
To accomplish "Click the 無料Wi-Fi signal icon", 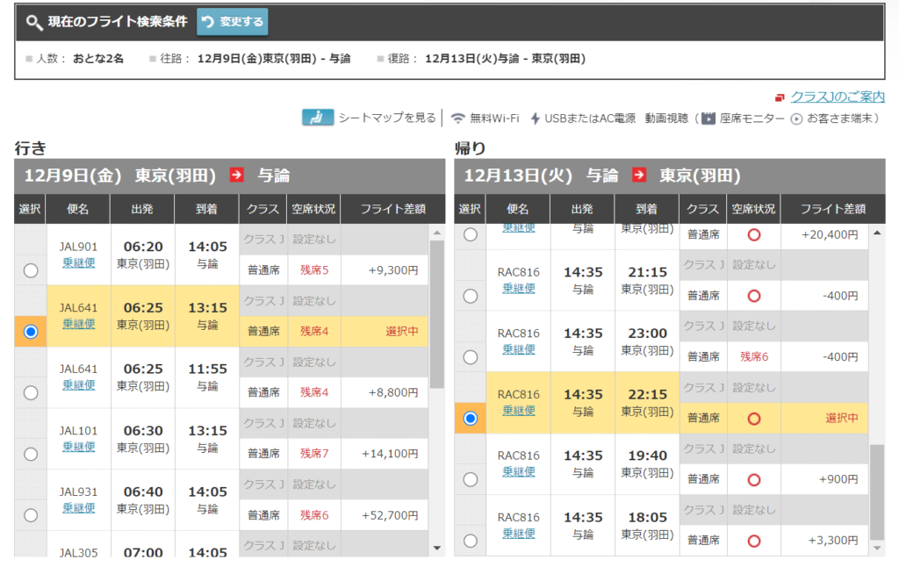I will (x=457, y=118).
